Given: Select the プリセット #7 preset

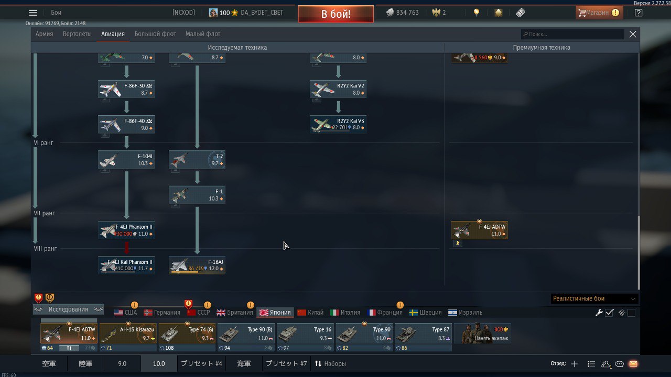Looking at the screenshot, I should click(x=286, y=364).
